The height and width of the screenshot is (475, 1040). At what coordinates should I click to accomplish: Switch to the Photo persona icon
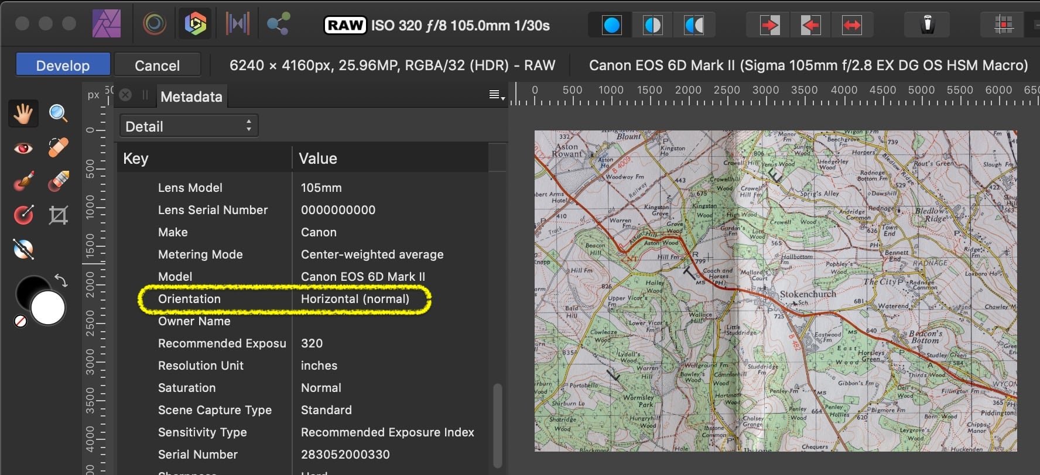click(107, 25)
